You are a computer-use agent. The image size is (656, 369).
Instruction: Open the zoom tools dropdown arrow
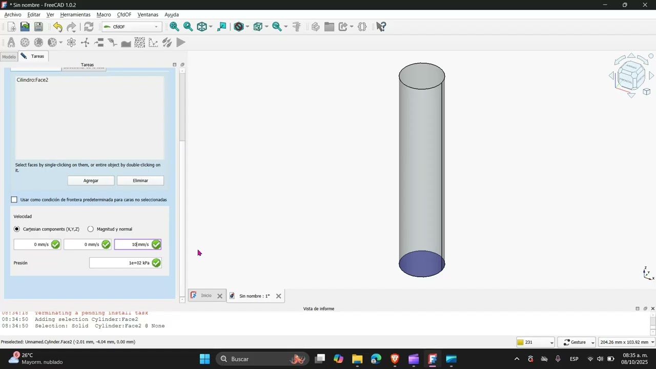click(x=285, y=27)
